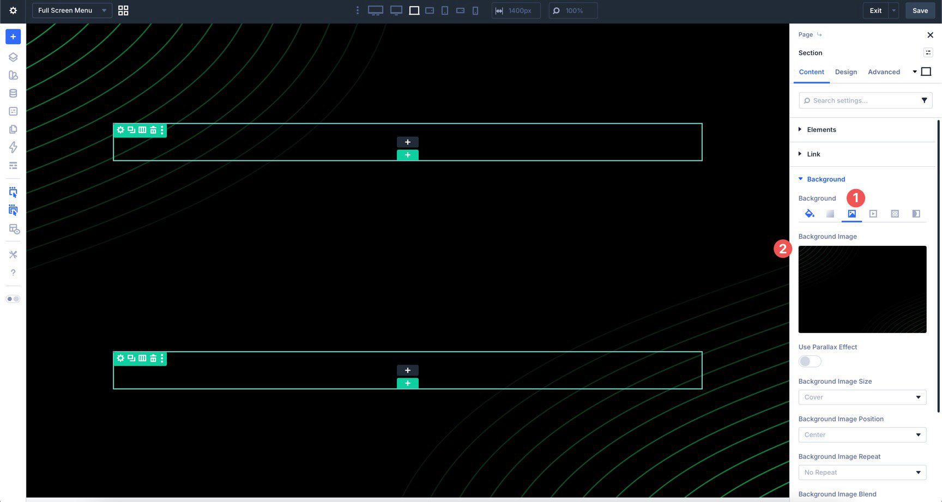Open the grid layout view icon

[123, 10]
